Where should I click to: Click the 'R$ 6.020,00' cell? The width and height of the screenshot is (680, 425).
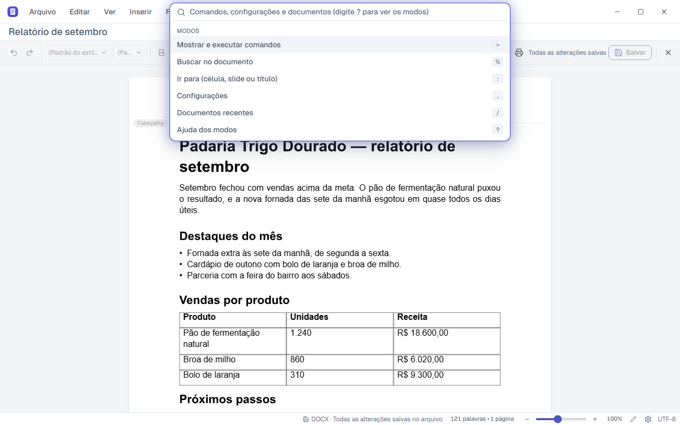447,362
